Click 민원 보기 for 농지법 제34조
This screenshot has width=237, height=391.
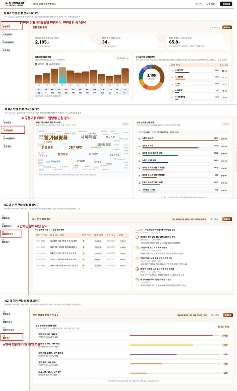coord(224,139)
